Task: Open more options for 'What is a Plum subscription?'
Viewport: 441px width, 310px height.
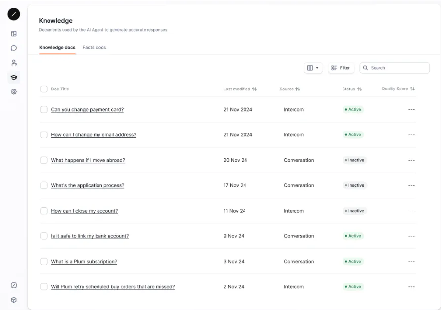Action: (x=411, y=262)
